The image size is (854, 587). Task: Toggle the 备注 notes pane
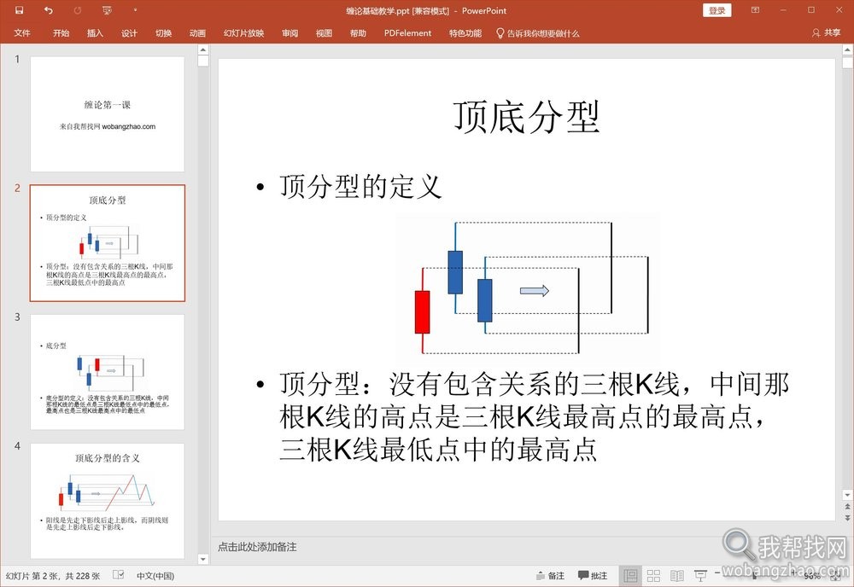552,575
